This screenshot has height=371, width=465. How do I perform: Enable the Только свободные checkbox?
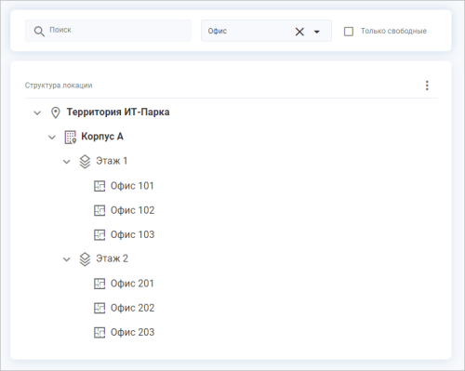point(349,32)
